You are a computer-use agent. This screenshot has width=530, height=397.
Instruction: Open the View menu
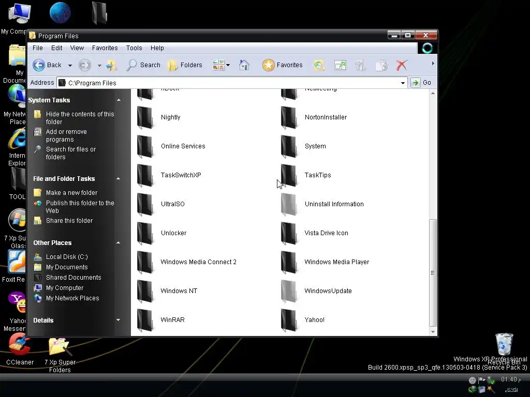[77, 48]
